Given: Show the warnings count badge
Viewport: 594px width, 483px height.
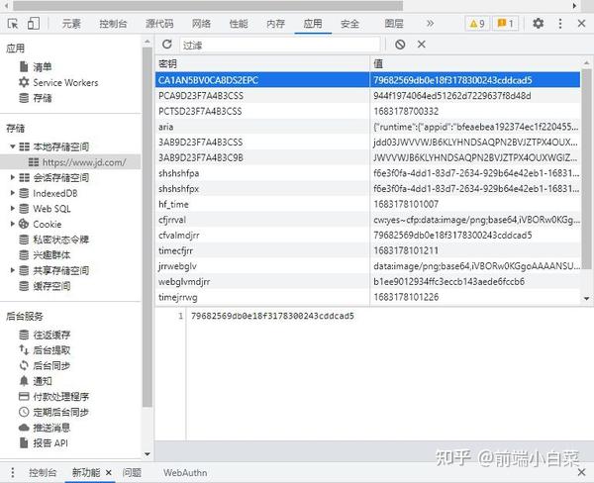Looking at the screenshot, I should coord(477,24).
